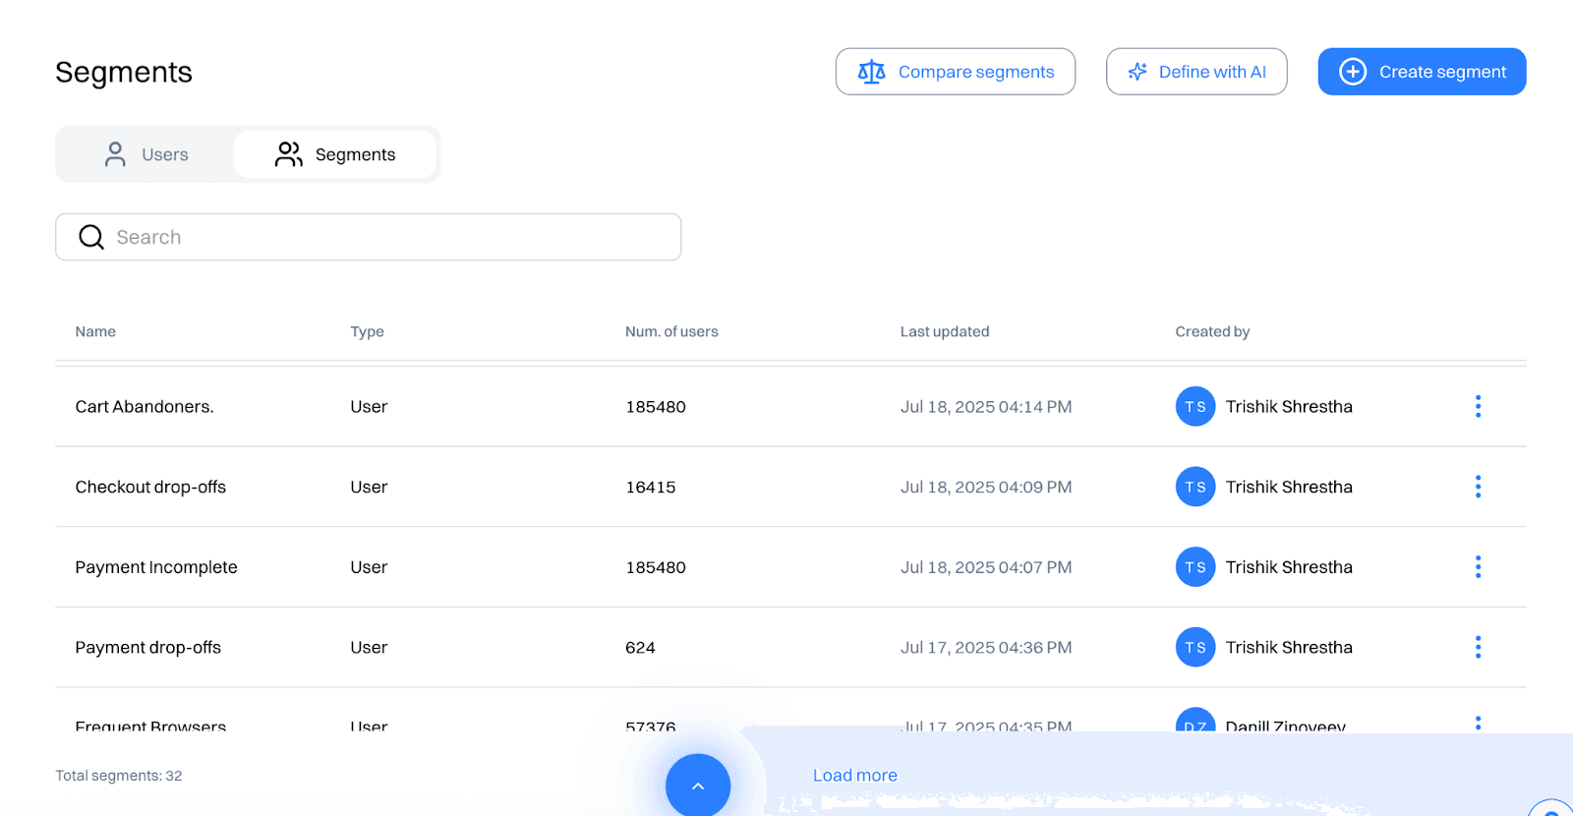The height and width of the screenshot is (816, 1573).
Task: Click the plus icon in Create segment
Action: click(1353, 72)
